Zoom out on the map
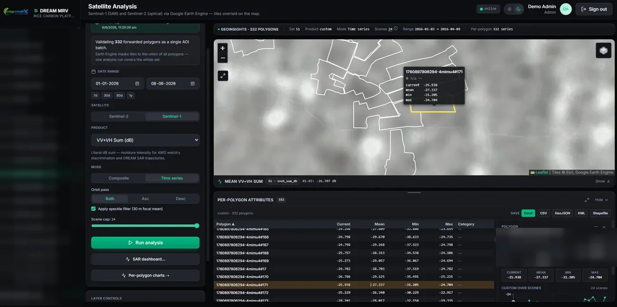This screenshot has height=307, width=617. click(223, 58)
